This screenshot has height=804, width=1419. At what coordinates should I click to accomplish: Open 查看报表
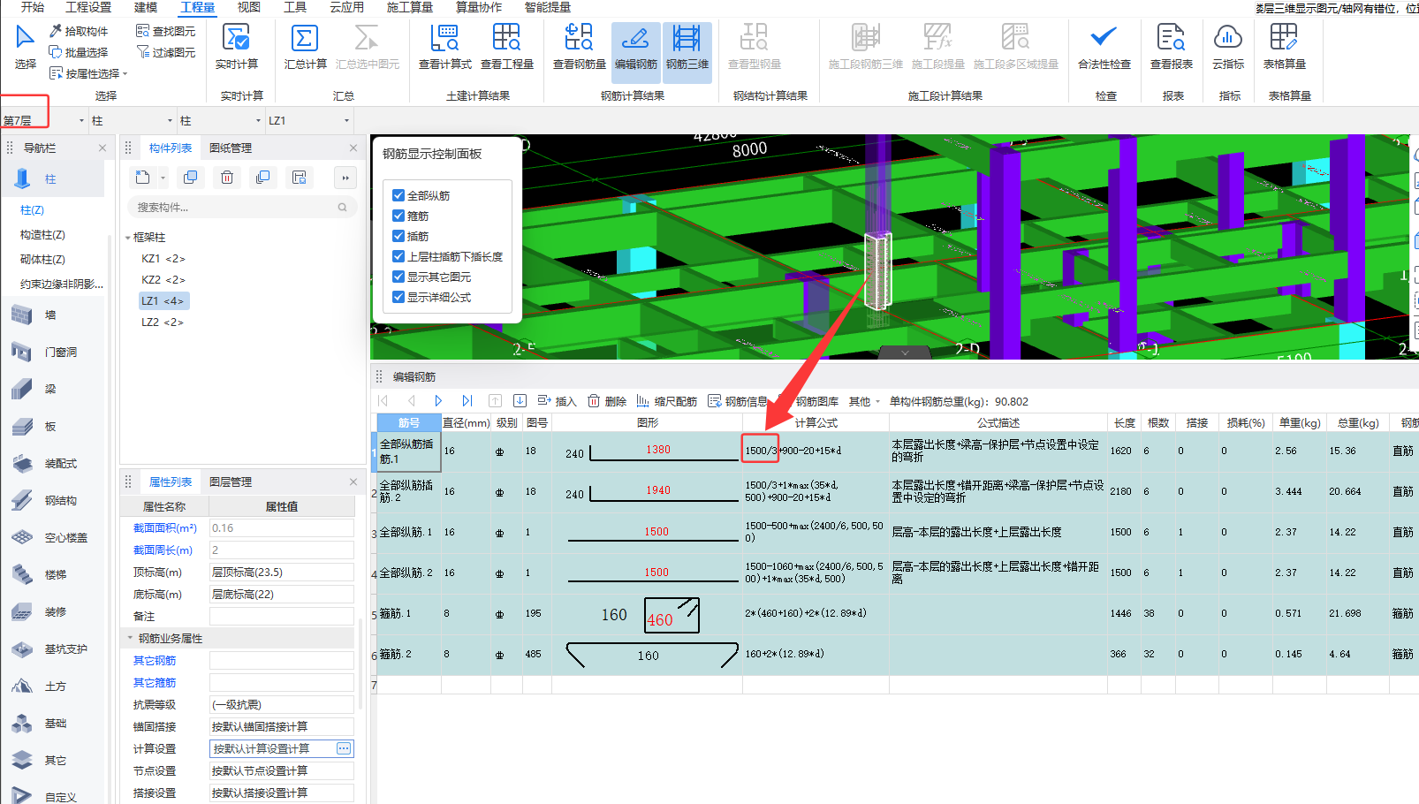click(1171, 48)
